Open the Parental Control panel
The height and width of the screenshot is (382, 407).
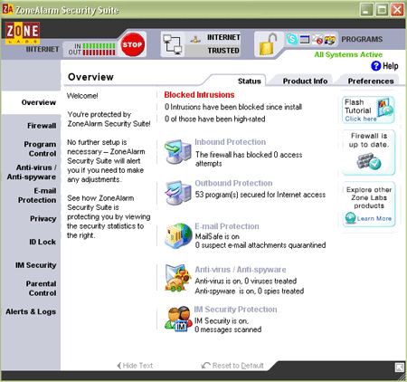tap(41, 289)
